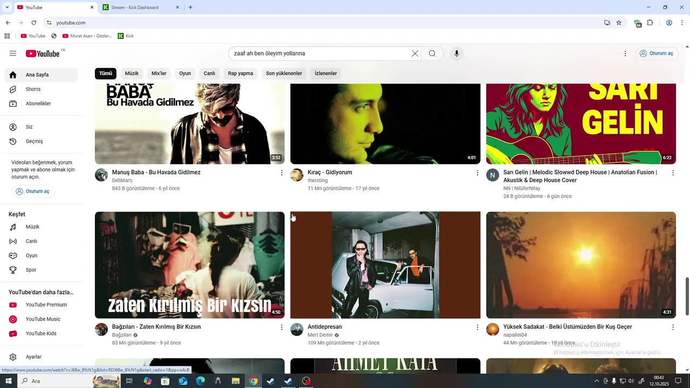This screenshot has height=388, width=690.
Task: Select the Rap yapma filter chip
Action: coord(240,73)
